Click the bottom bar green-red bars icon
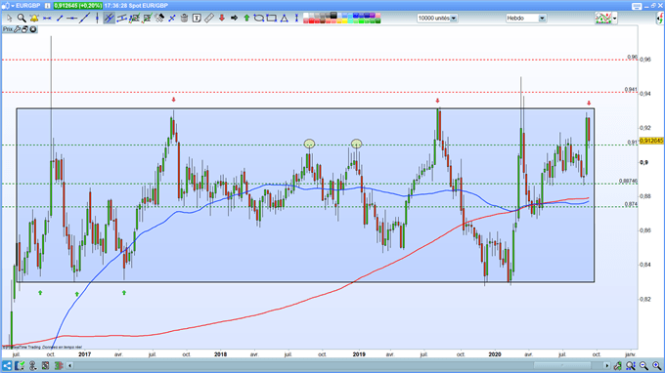 click(x=59, y=365)
